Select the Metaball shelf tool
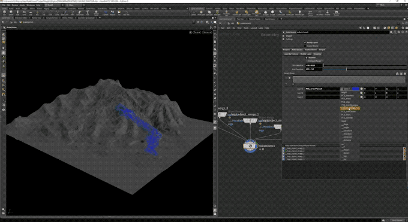The width and height of the screenshot is (408, 222). pyautogui.click(x=112, y=13)
